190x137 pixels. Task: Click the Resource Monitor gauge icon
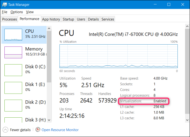point(38,130)
